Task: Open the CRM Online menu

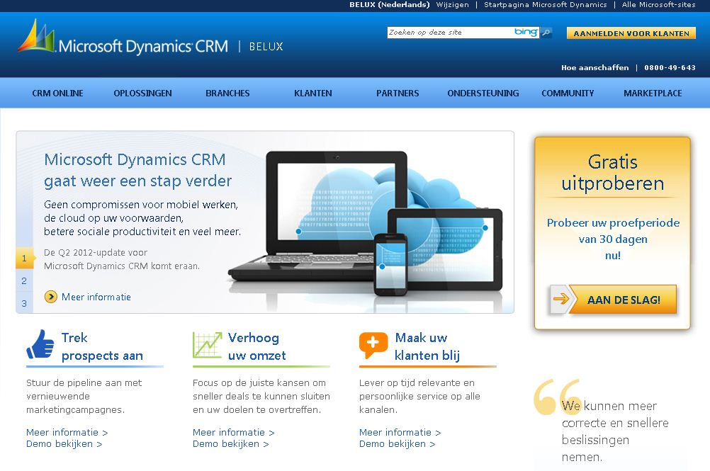Action: coord(57,93)
